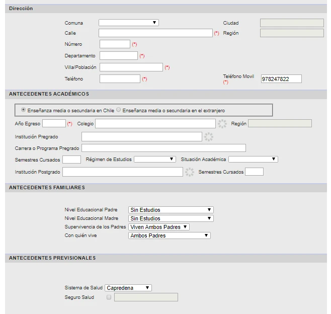Open Nivel Educacional Padre dropdown
The image size is (331, 314).
click(x=171, y=210)
